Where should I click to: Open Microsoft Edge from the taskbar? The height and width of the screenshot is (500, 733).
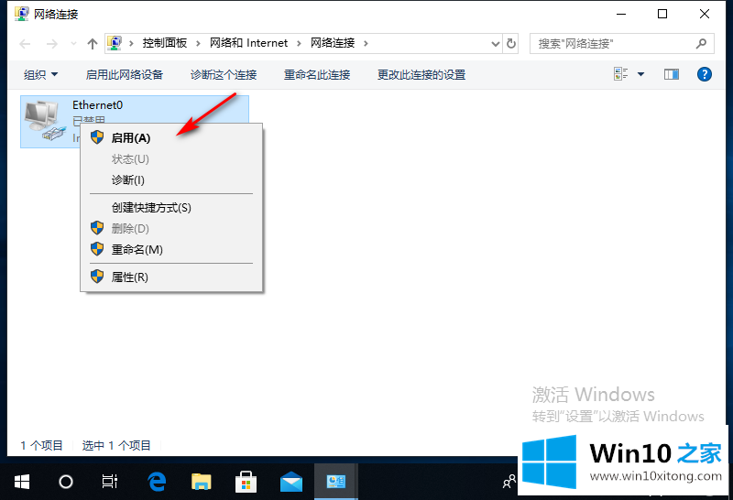[157, 481]
